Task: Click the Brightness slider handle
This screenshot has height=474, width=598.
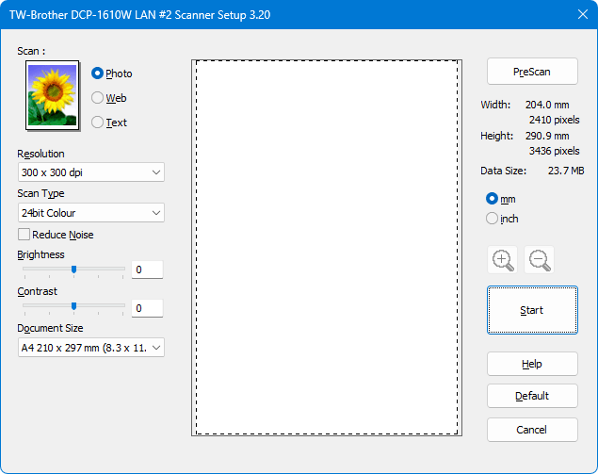Action: [73, 269]
